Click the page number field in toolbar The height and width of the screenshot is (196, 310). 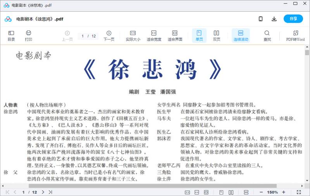pos(83,36)
